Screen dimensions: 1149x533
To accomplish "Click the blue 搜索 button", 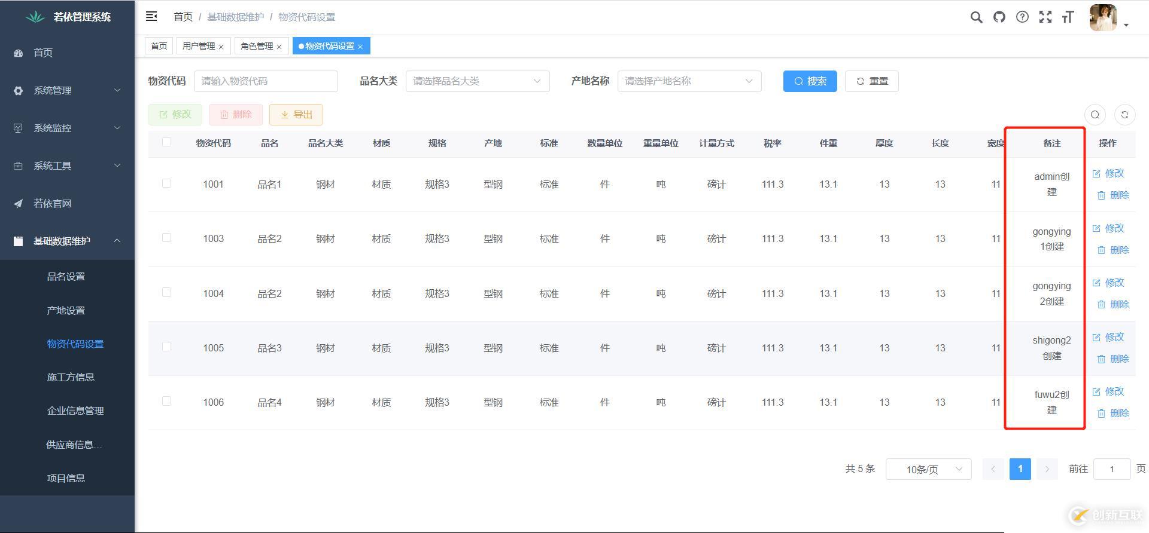I will pos(810,81).
